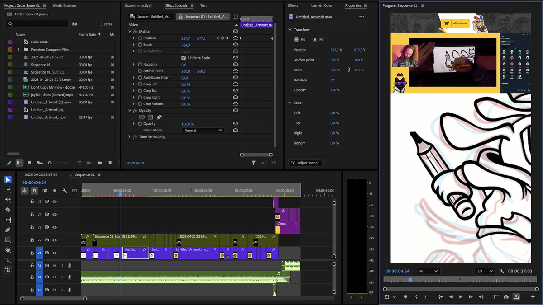This screenshot has width=543, height=305.
Task: Switch to the Text tab
Action: [x=204, y=5]
